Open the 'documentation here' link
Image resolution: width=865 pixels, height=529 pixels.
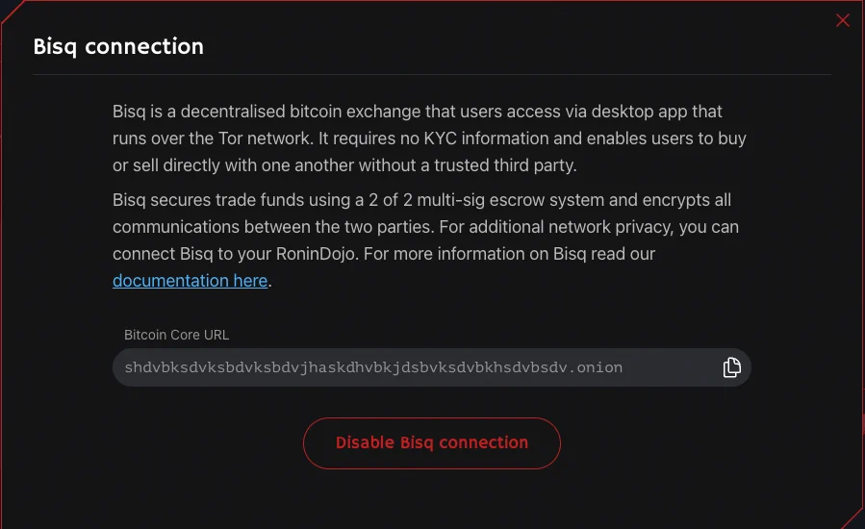(190, 281)
